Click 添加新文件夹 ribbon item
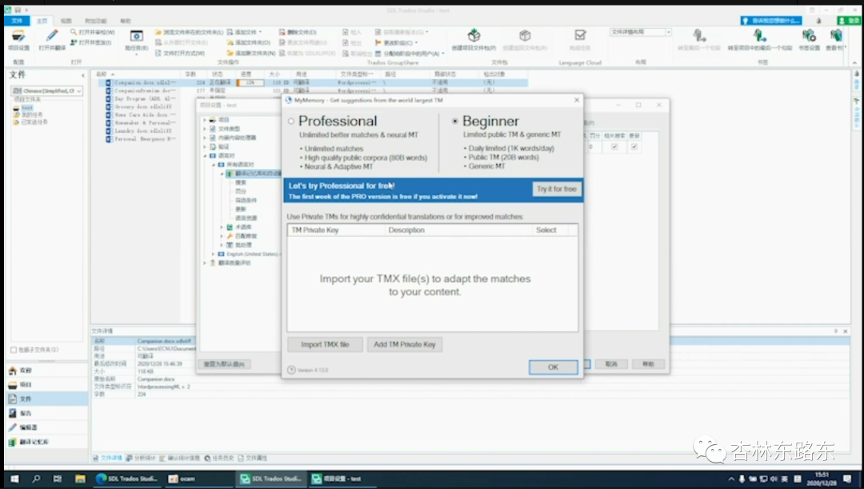This screenshot has height=489, width=864. tap(250, 54)
